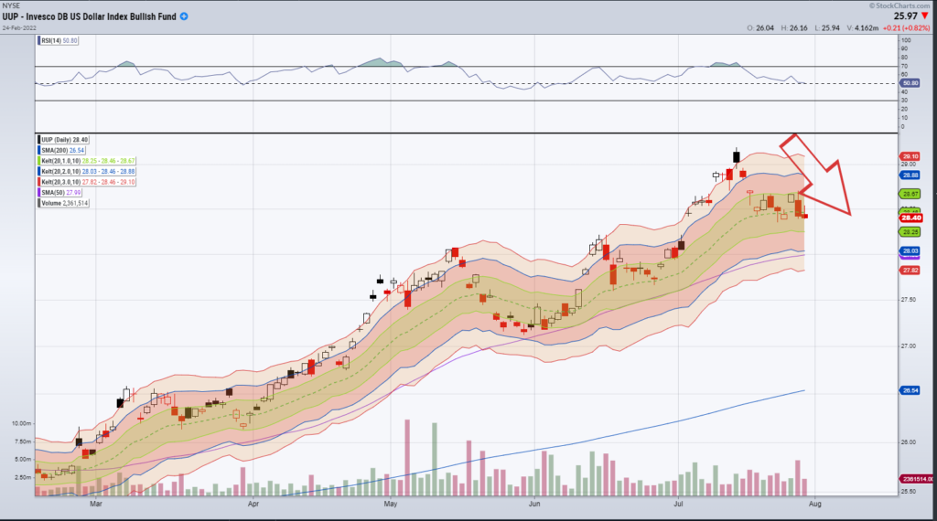
Task: Select the low value L: 25.94
Action: coord(827,28)
